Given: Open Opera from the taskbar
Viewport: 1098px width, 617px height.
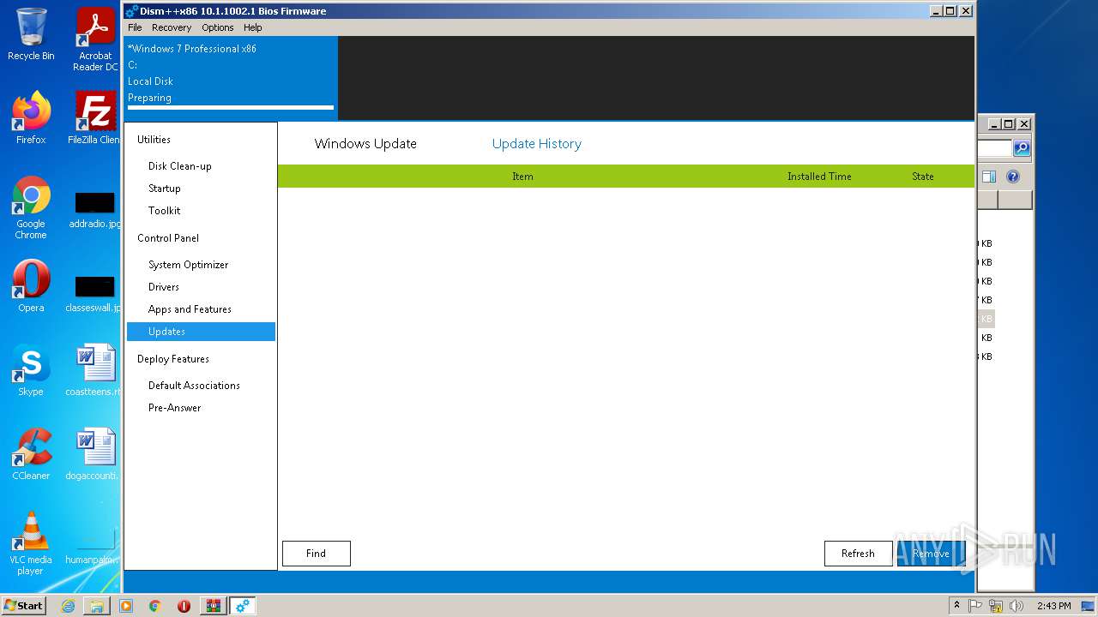Looking at the screenshot, I should pyautogui.click(x=184, y=606).
